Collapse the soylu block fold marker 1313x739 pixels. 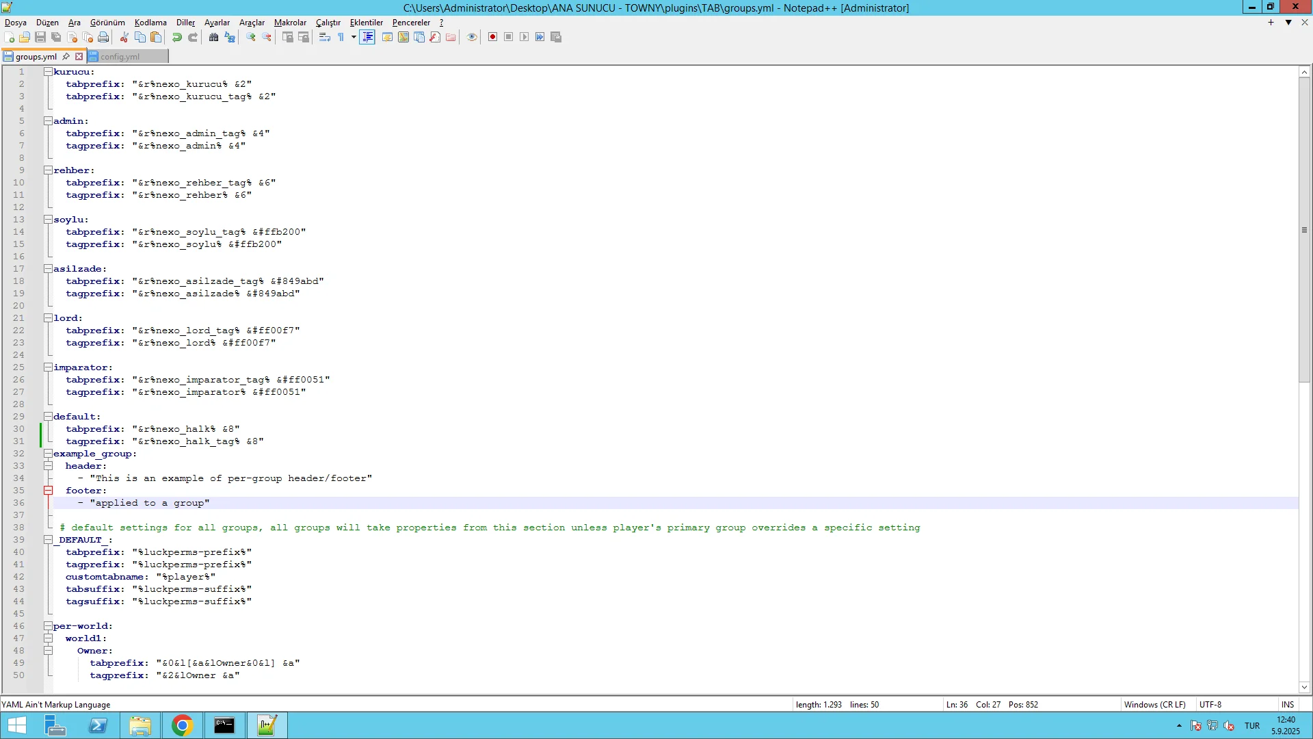(x=49, y=220)
